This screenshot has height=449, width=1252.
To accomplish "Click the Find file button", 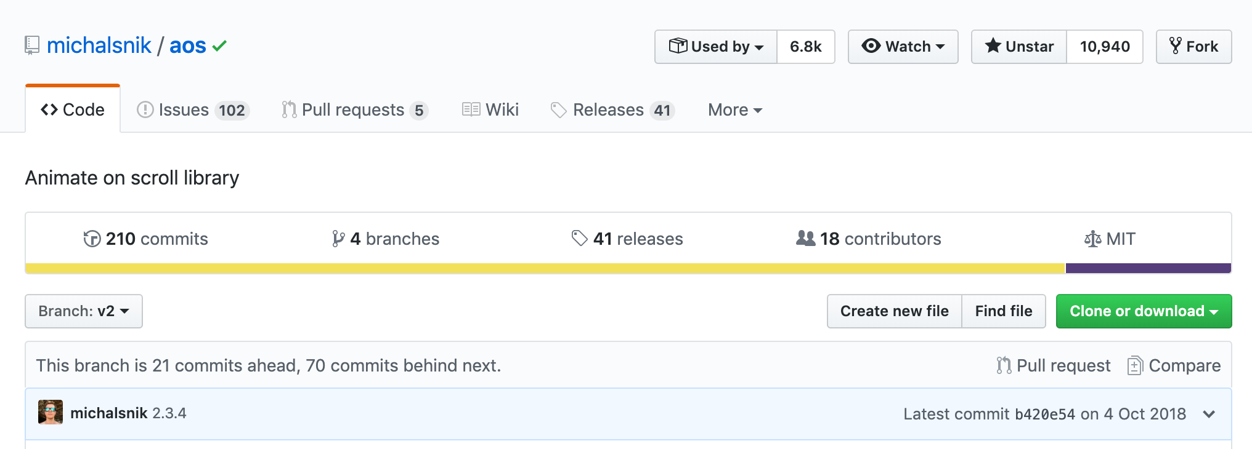I will [x=1004, y=311].
